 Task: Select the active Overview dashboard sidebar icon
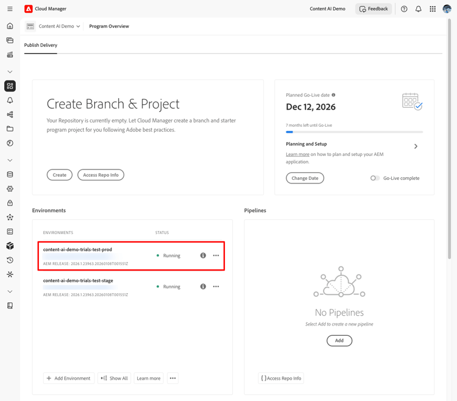[x=10, y=86]
